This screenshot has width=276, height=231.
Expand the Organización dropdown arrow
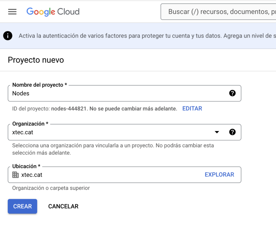pos(217,132)
